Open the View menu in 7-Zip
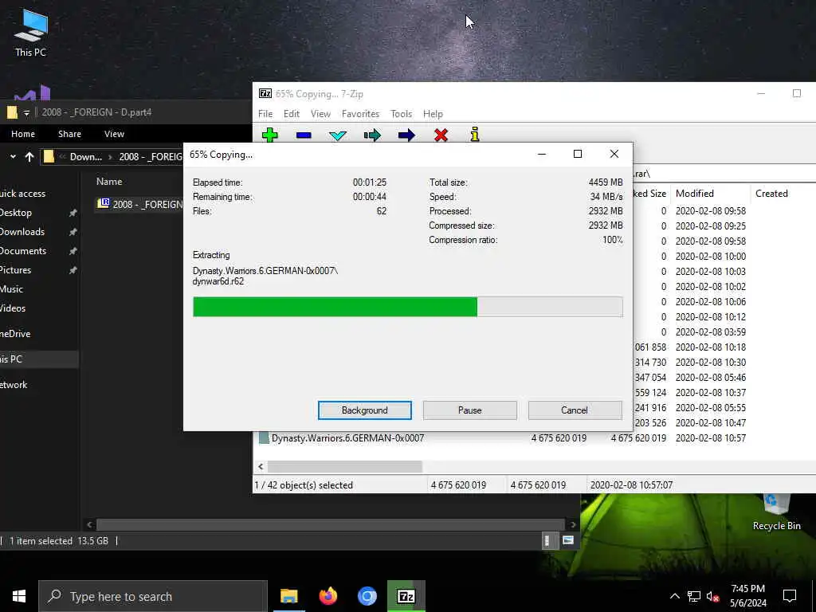Viewport: 816px width, 612px height. (320, 113)
